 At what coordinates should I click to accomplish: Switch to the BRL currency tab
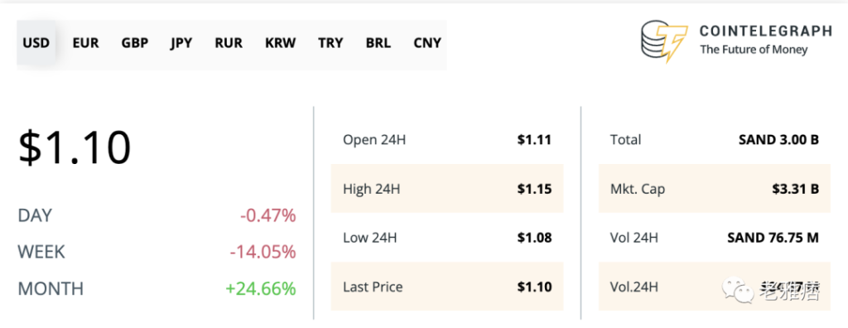[x=378, y=43]
